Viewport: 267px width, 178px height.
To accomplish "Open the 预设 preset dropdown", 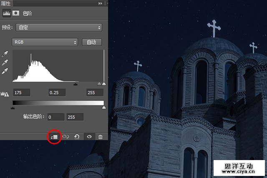I will point(58,28).
